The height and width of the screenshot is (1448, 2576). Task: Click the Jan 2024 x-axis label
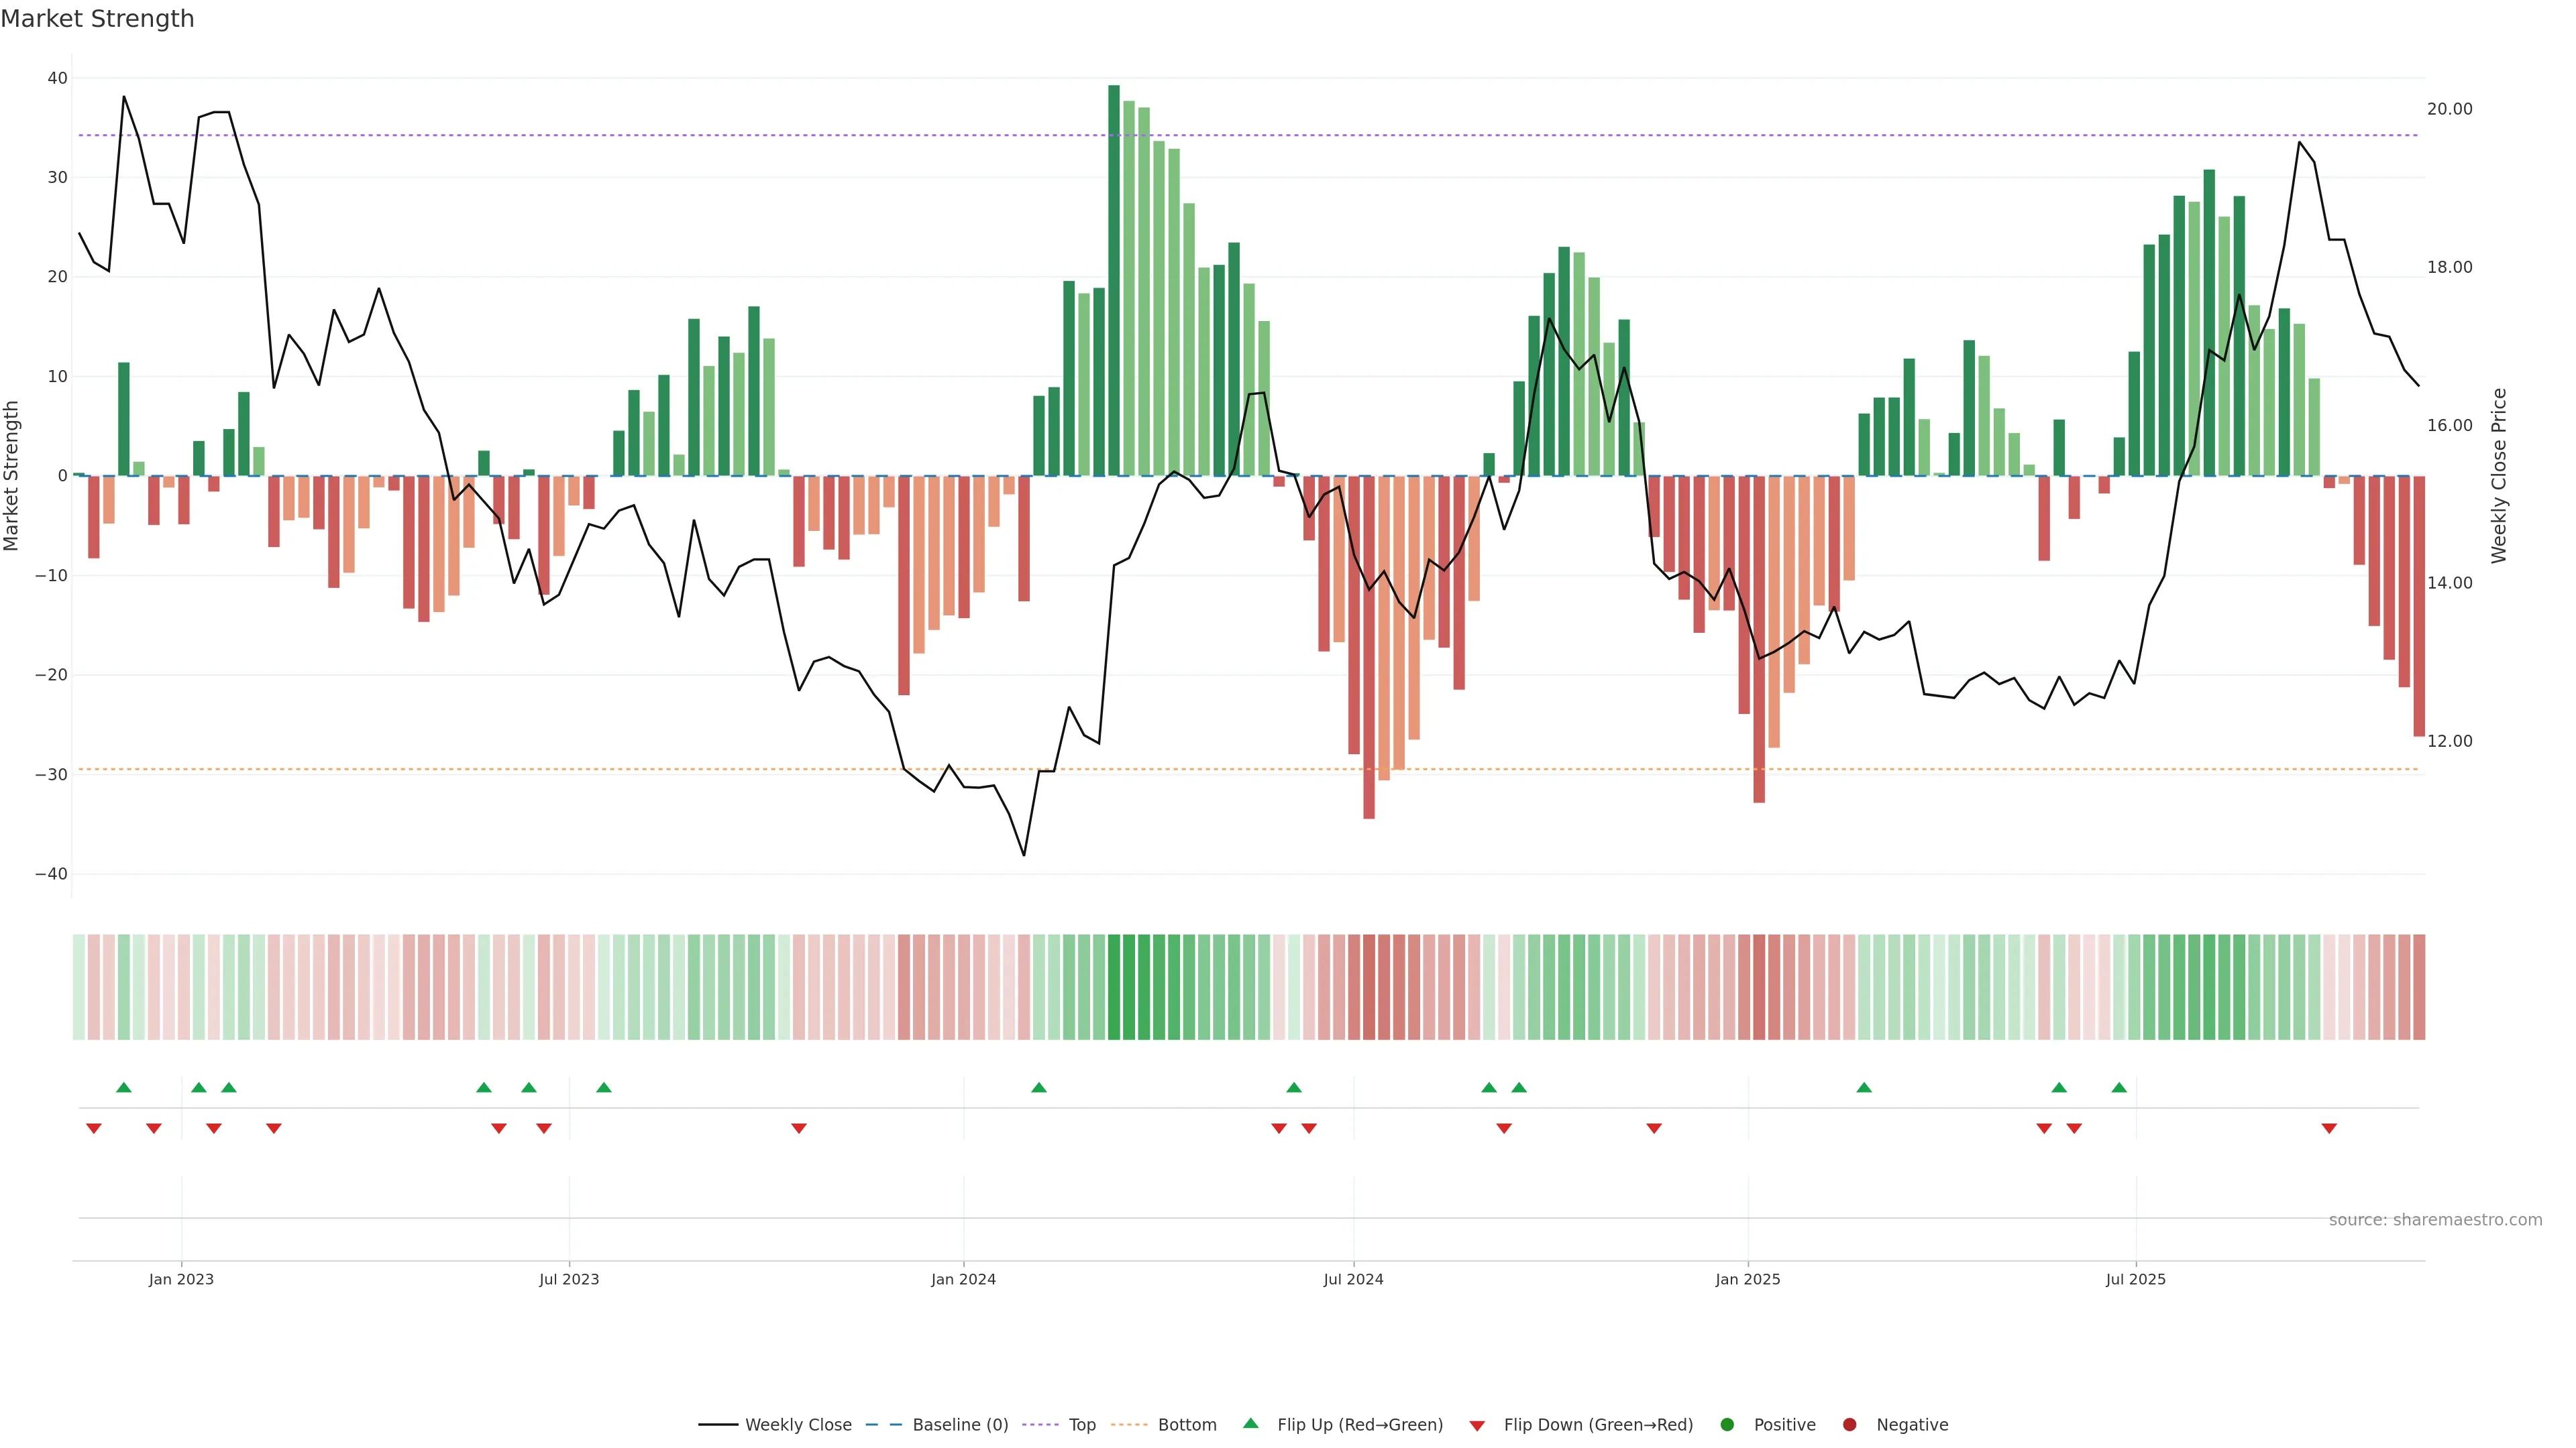pos(963,1279)
